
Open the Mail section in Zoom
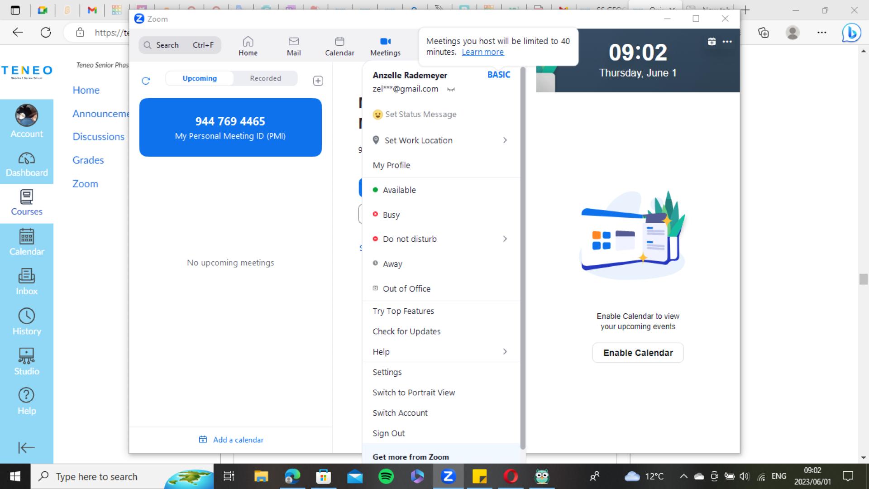coord(293,45)
